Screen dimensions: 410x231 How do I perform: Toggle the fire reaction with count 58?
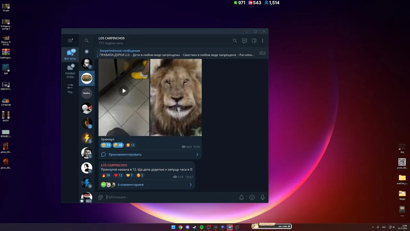[106, 175]
